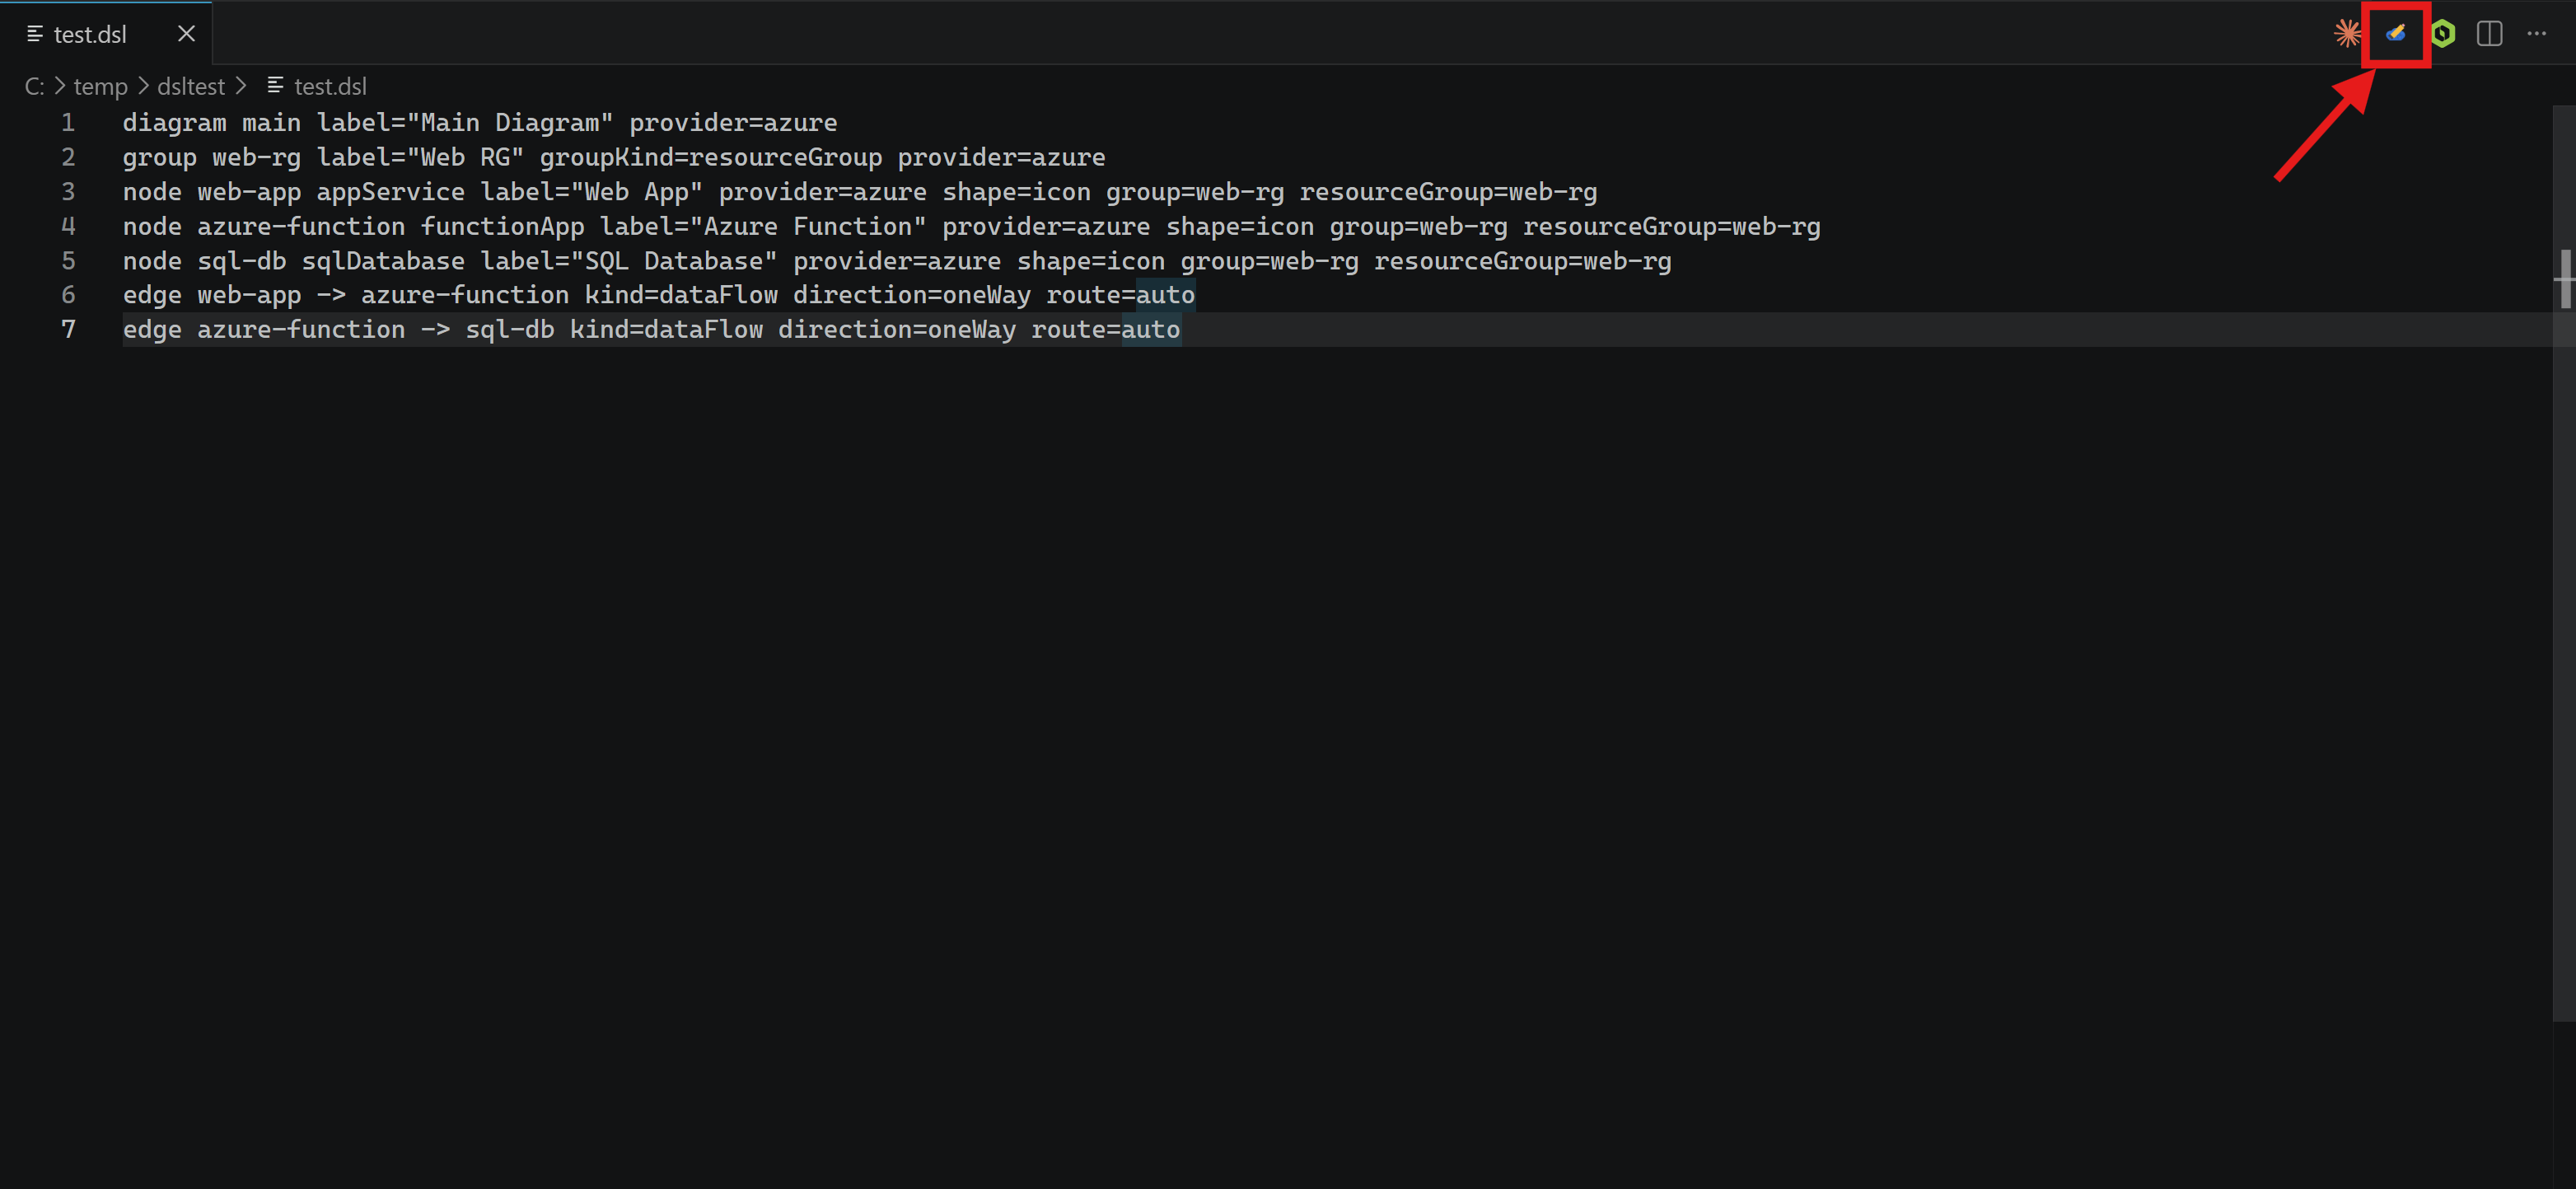This screenshot has width=2576, height=1189.
Task: Click line number 6 in gutter
Action: 68,295
